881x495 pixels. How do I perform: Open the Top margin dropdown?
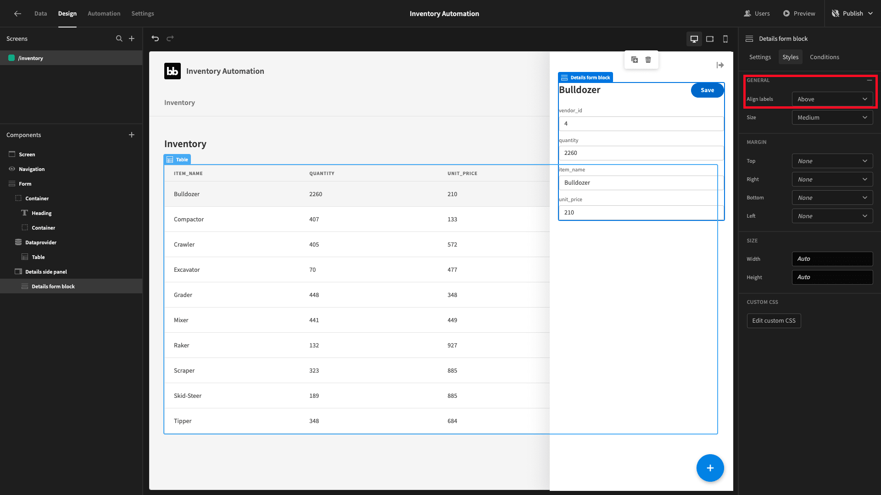point(832,161)
